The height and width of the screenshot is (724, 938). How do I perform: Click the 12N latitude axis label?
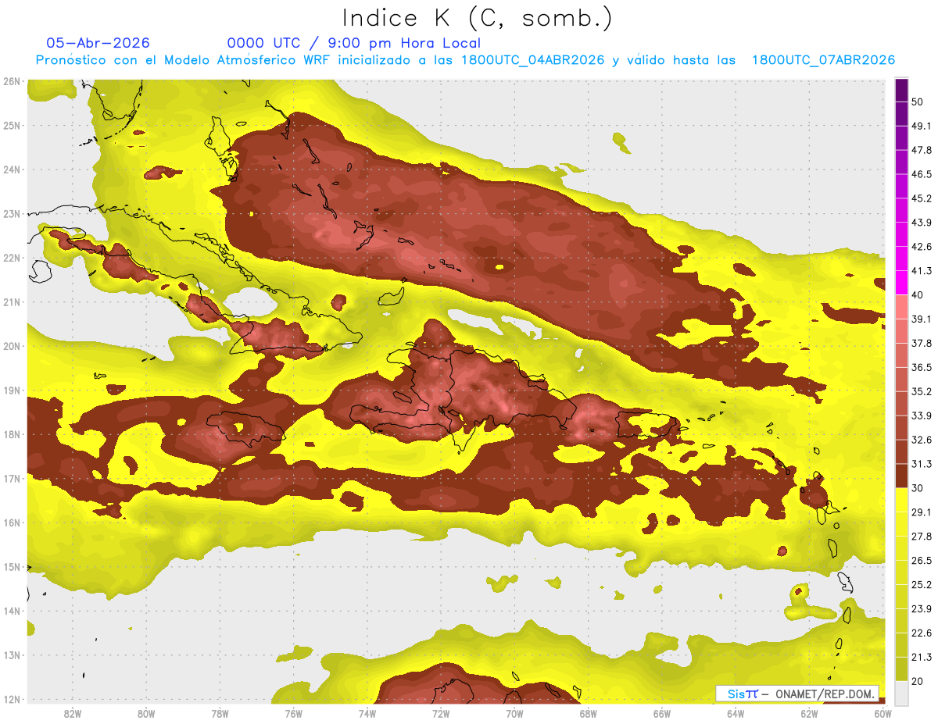tap(11, 699)
